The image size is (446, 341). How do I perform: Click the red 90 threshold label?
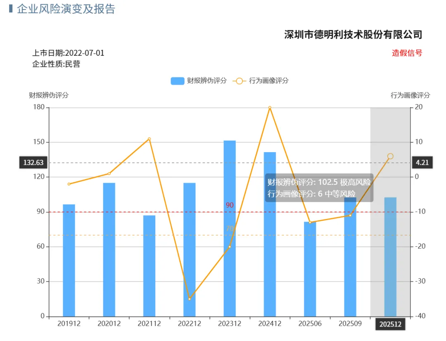coord(230,205)
